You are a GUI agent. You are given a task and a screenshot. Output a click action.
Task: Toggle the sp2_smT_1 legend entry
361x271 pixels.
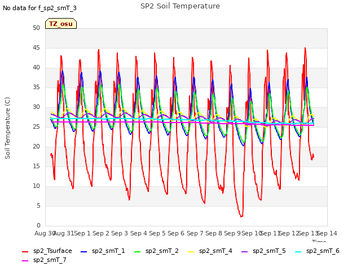[x=103, y=251]
